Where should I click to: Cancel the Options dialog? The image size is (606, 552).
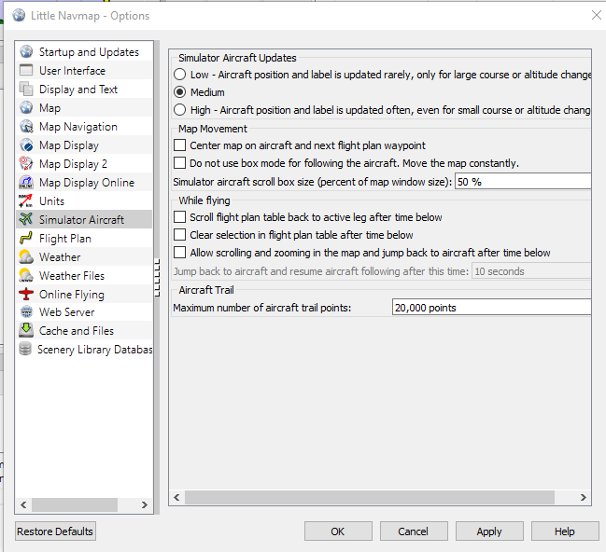(x=414, y=531)
